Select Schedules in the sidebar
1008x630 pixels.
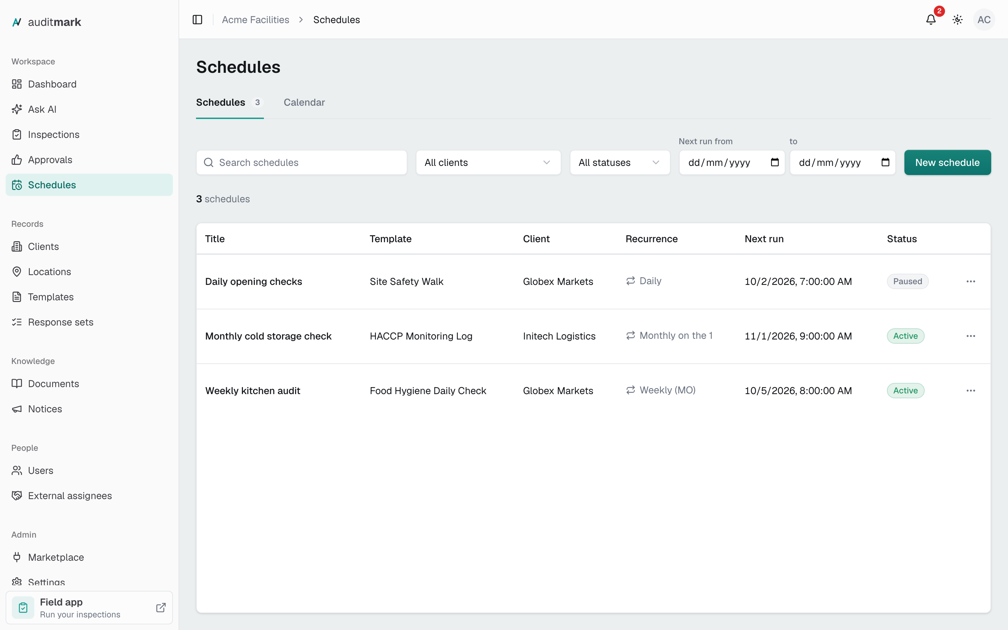point(89,185)
